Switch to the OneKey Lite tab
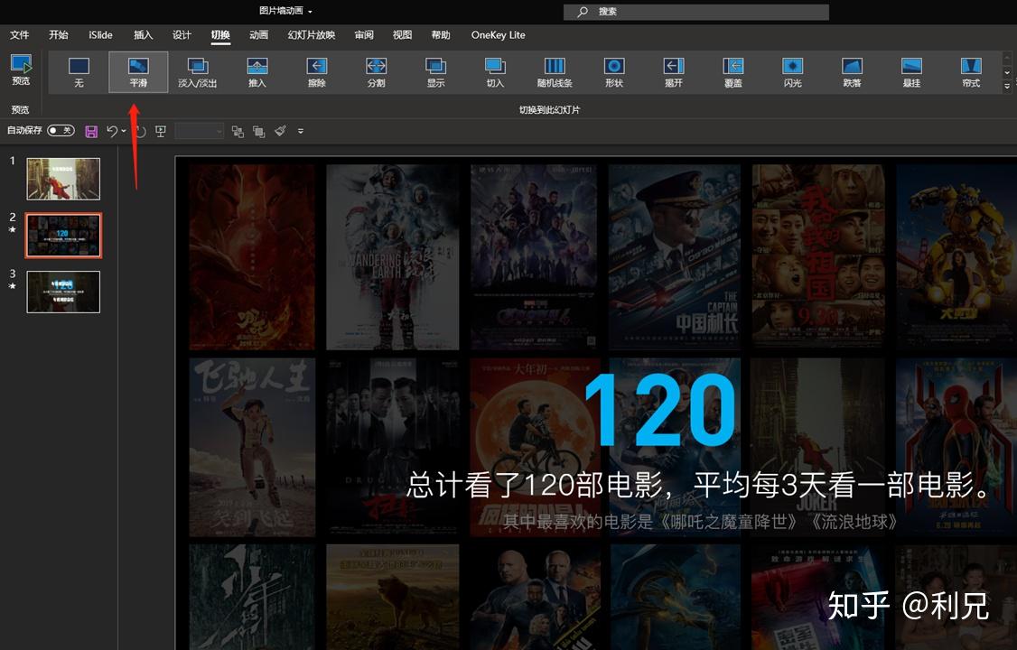The image size is (1017, 650). click(499, 35)
